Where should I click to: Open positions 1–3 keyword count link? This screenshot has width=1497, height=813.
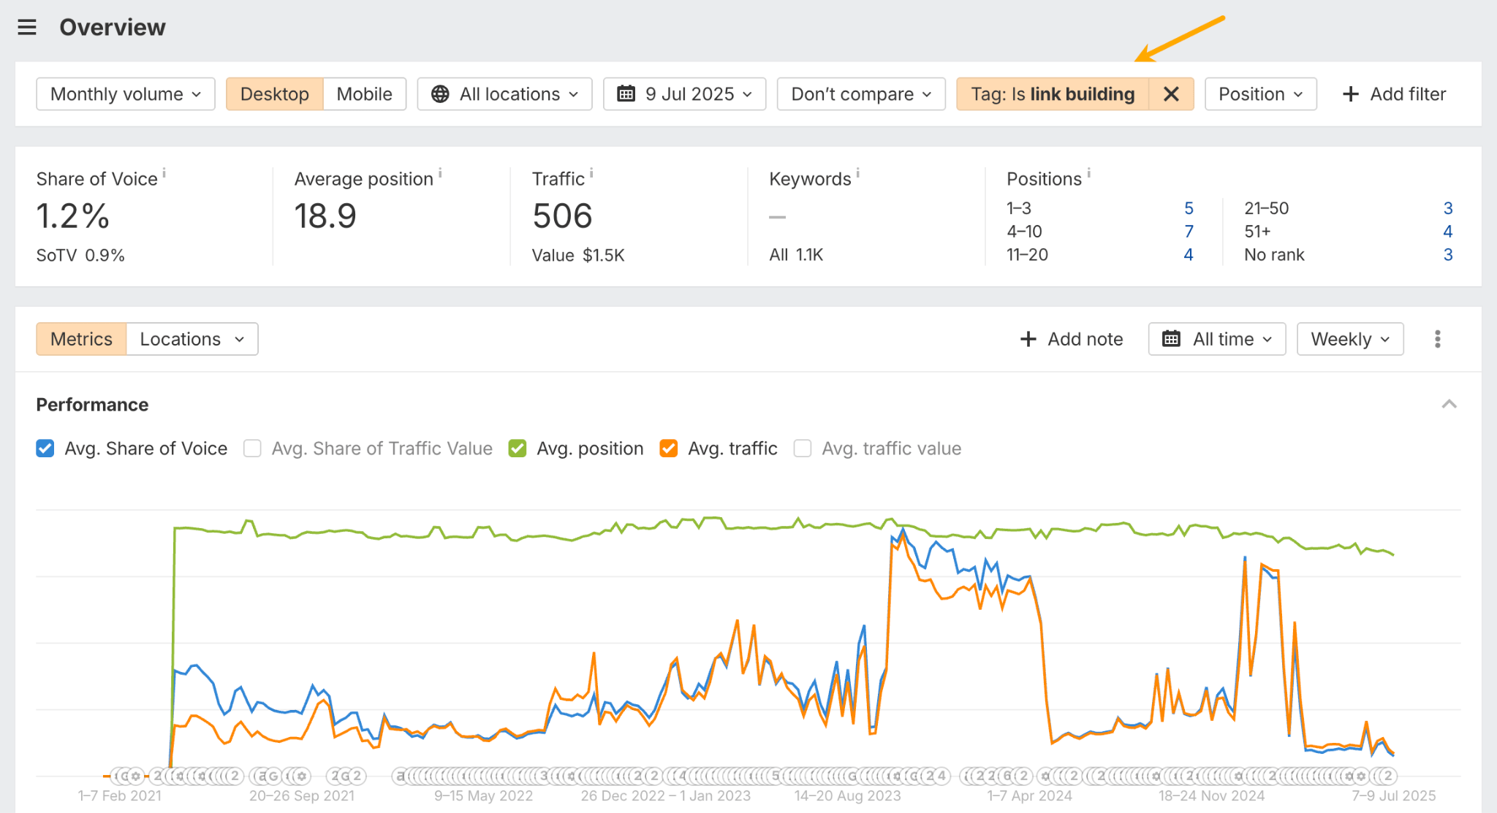[x=1189, y=208]
